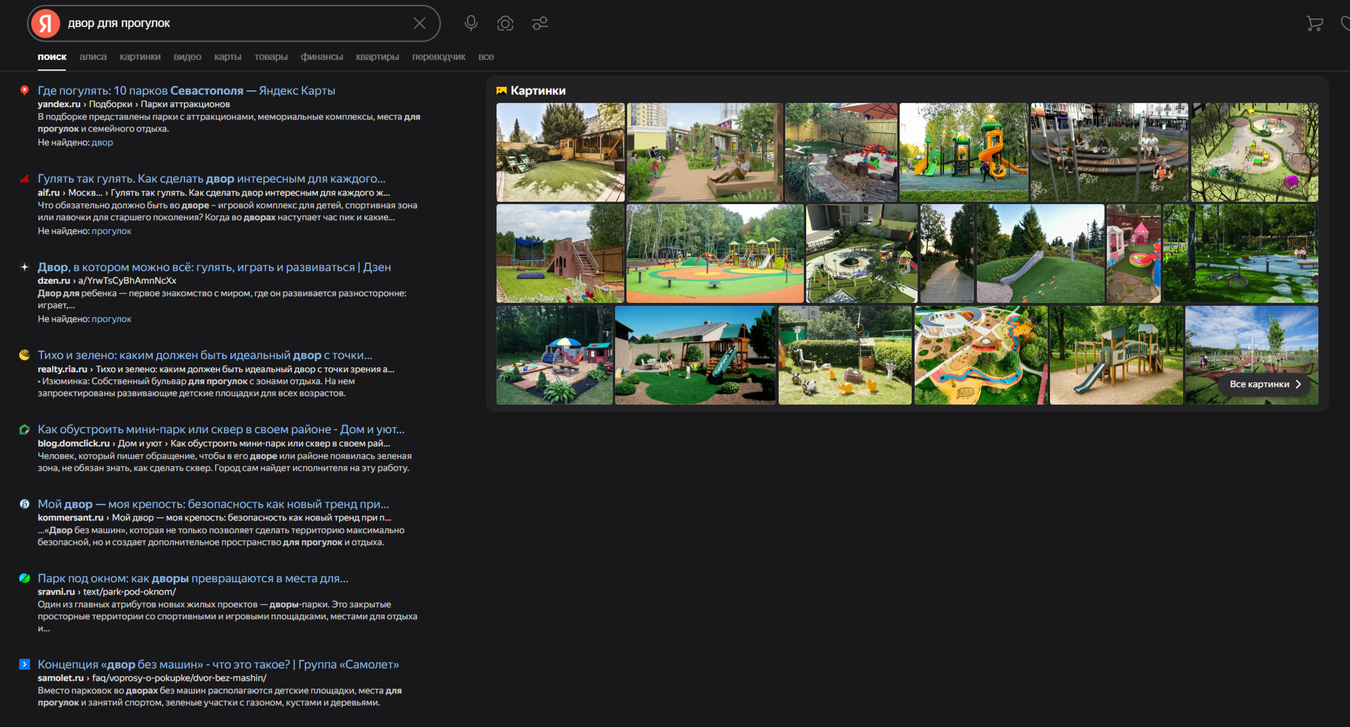This screenshot has height=727, width=1350.
Task: Open the Яндекс Карты parks result link
Action: pos(186,90)
